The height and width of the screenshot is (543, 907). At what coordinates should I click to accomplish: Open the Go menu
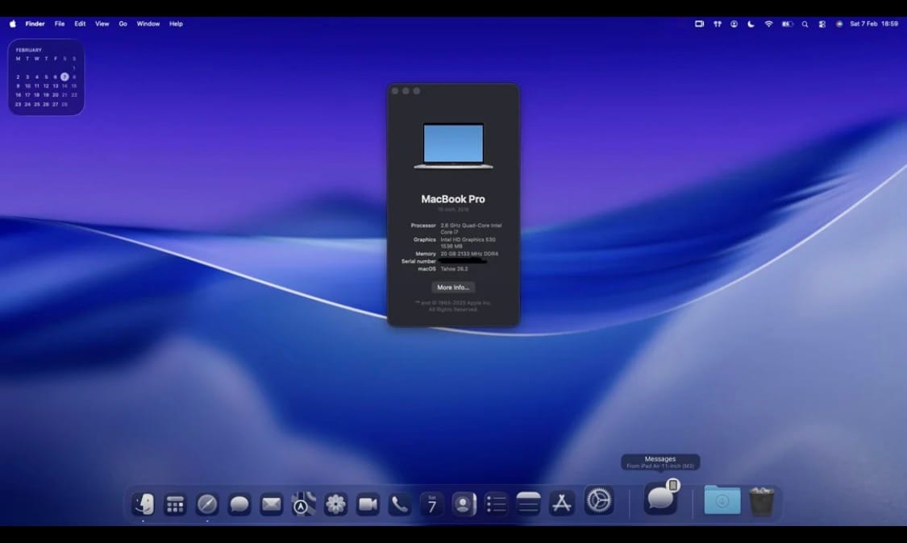[x=123, y=23]
